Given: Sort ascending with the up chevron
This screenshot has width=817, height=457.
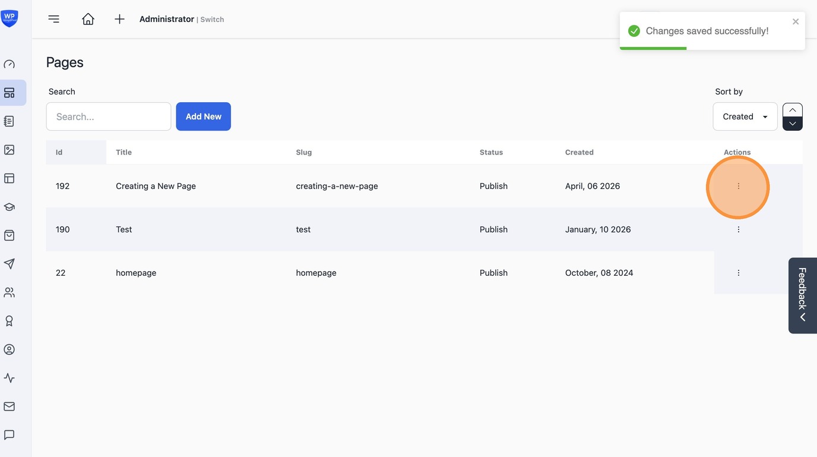Looking at the screenshot, I should point(793,110).
